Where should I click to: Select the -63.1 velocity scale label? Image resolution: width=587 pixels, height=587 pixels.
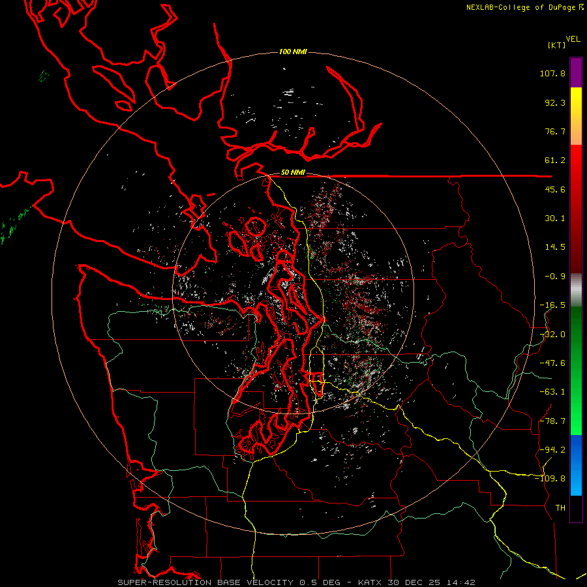pos(552,392)
